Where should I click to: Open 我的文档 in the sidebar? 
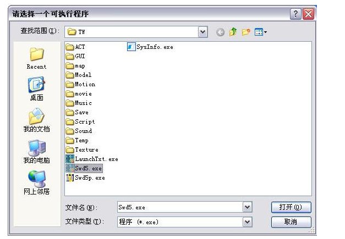tap(36, 120)
